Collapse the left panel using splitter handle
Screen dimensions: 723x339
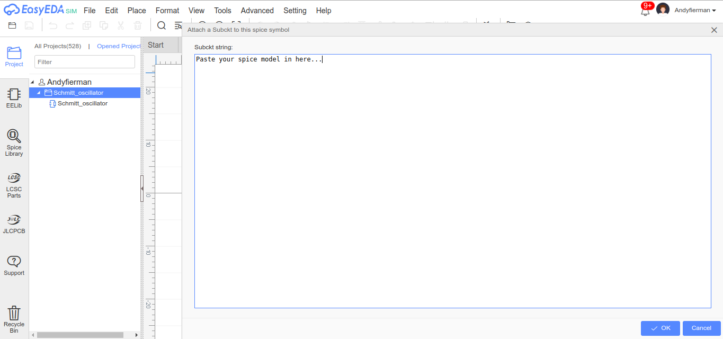142,188
